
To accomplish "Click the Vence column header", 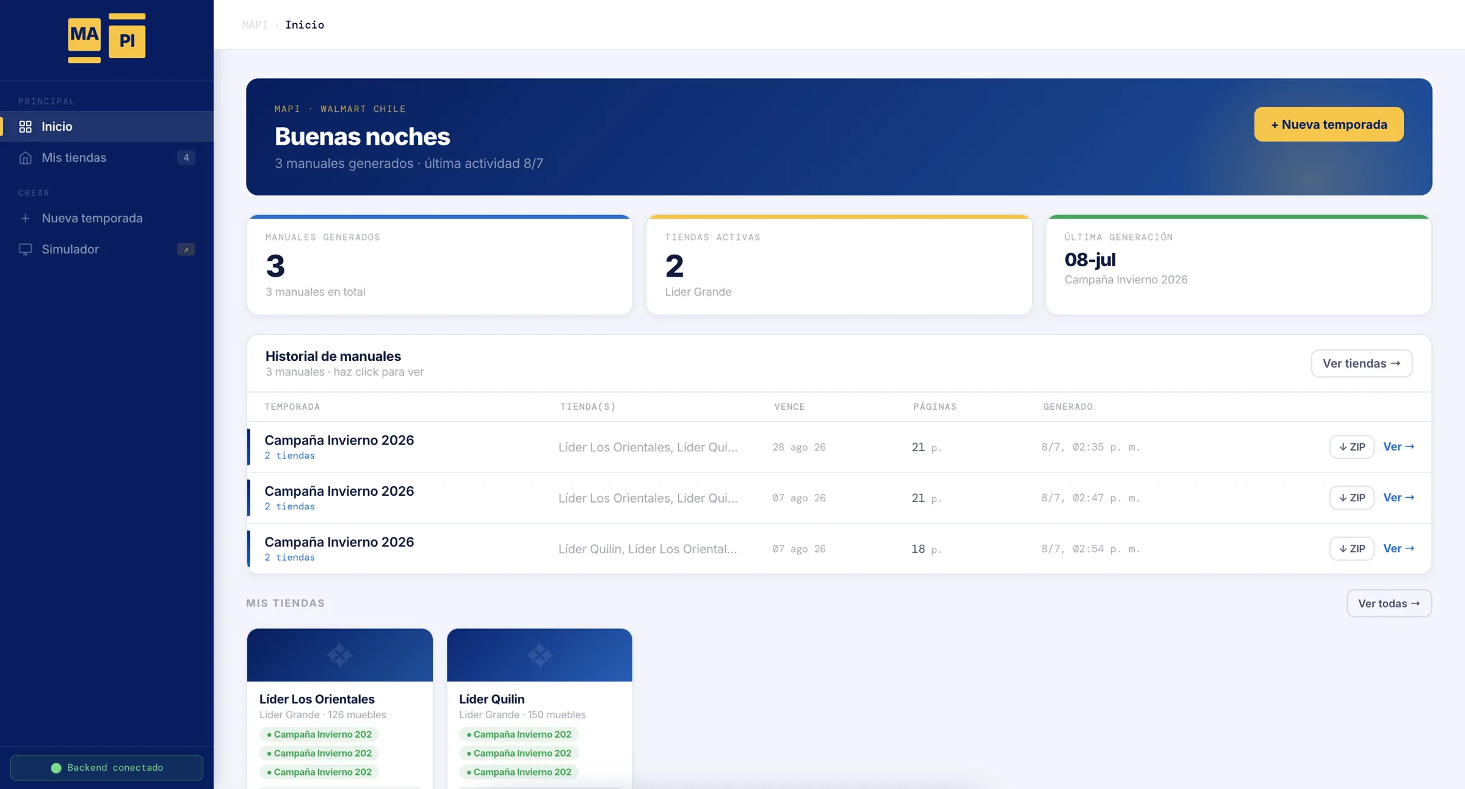I will 789,407.
